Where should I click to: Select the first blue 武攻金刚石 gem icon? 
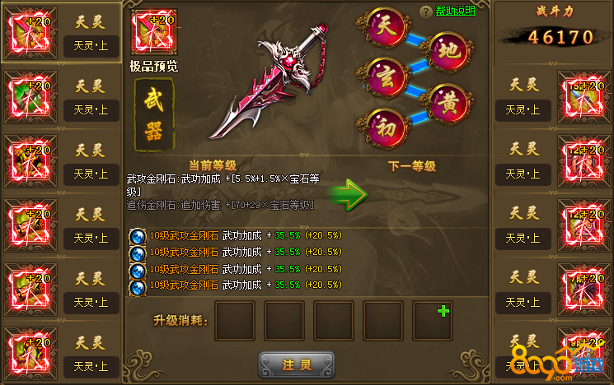[138, 236]
